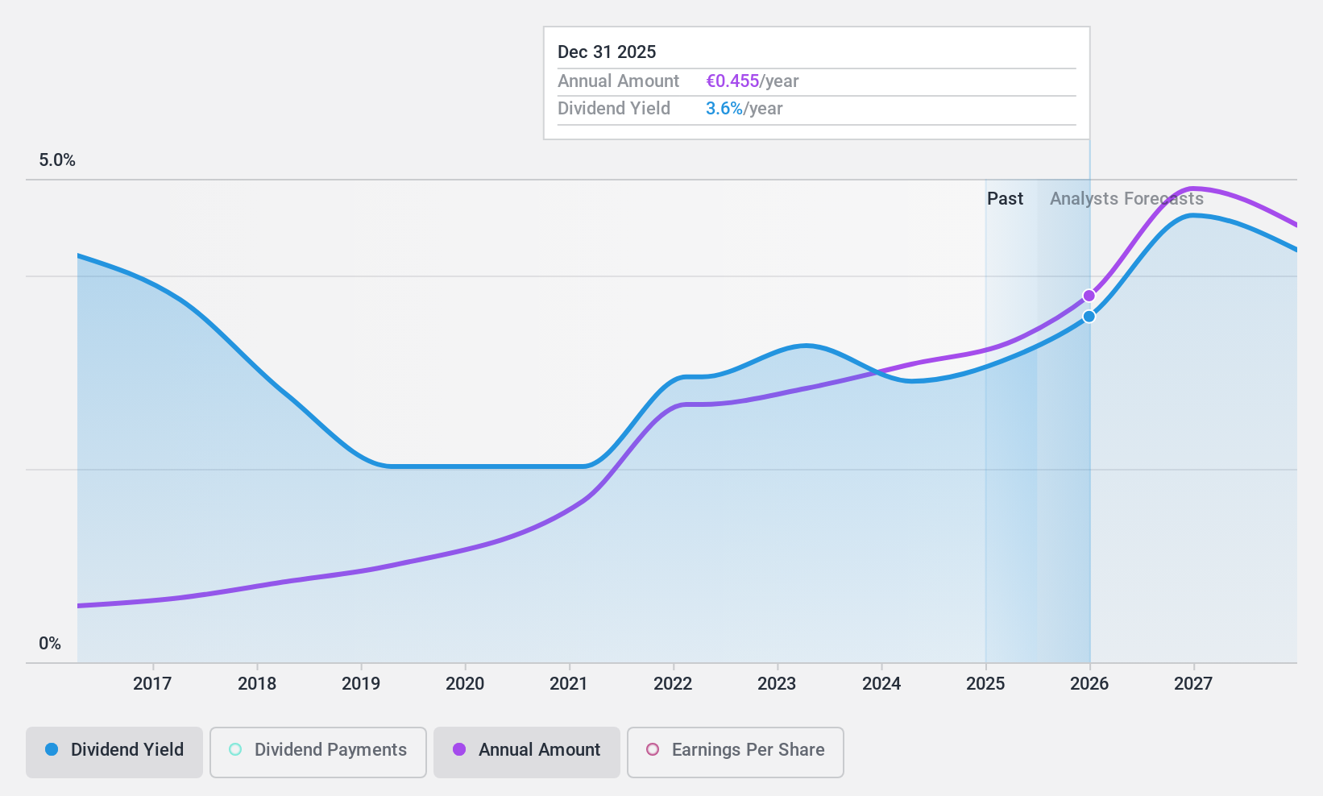This screenshot has height=796, width=1323.
Task: Toggle the Dividend Yield series
Action: (114, 752)
